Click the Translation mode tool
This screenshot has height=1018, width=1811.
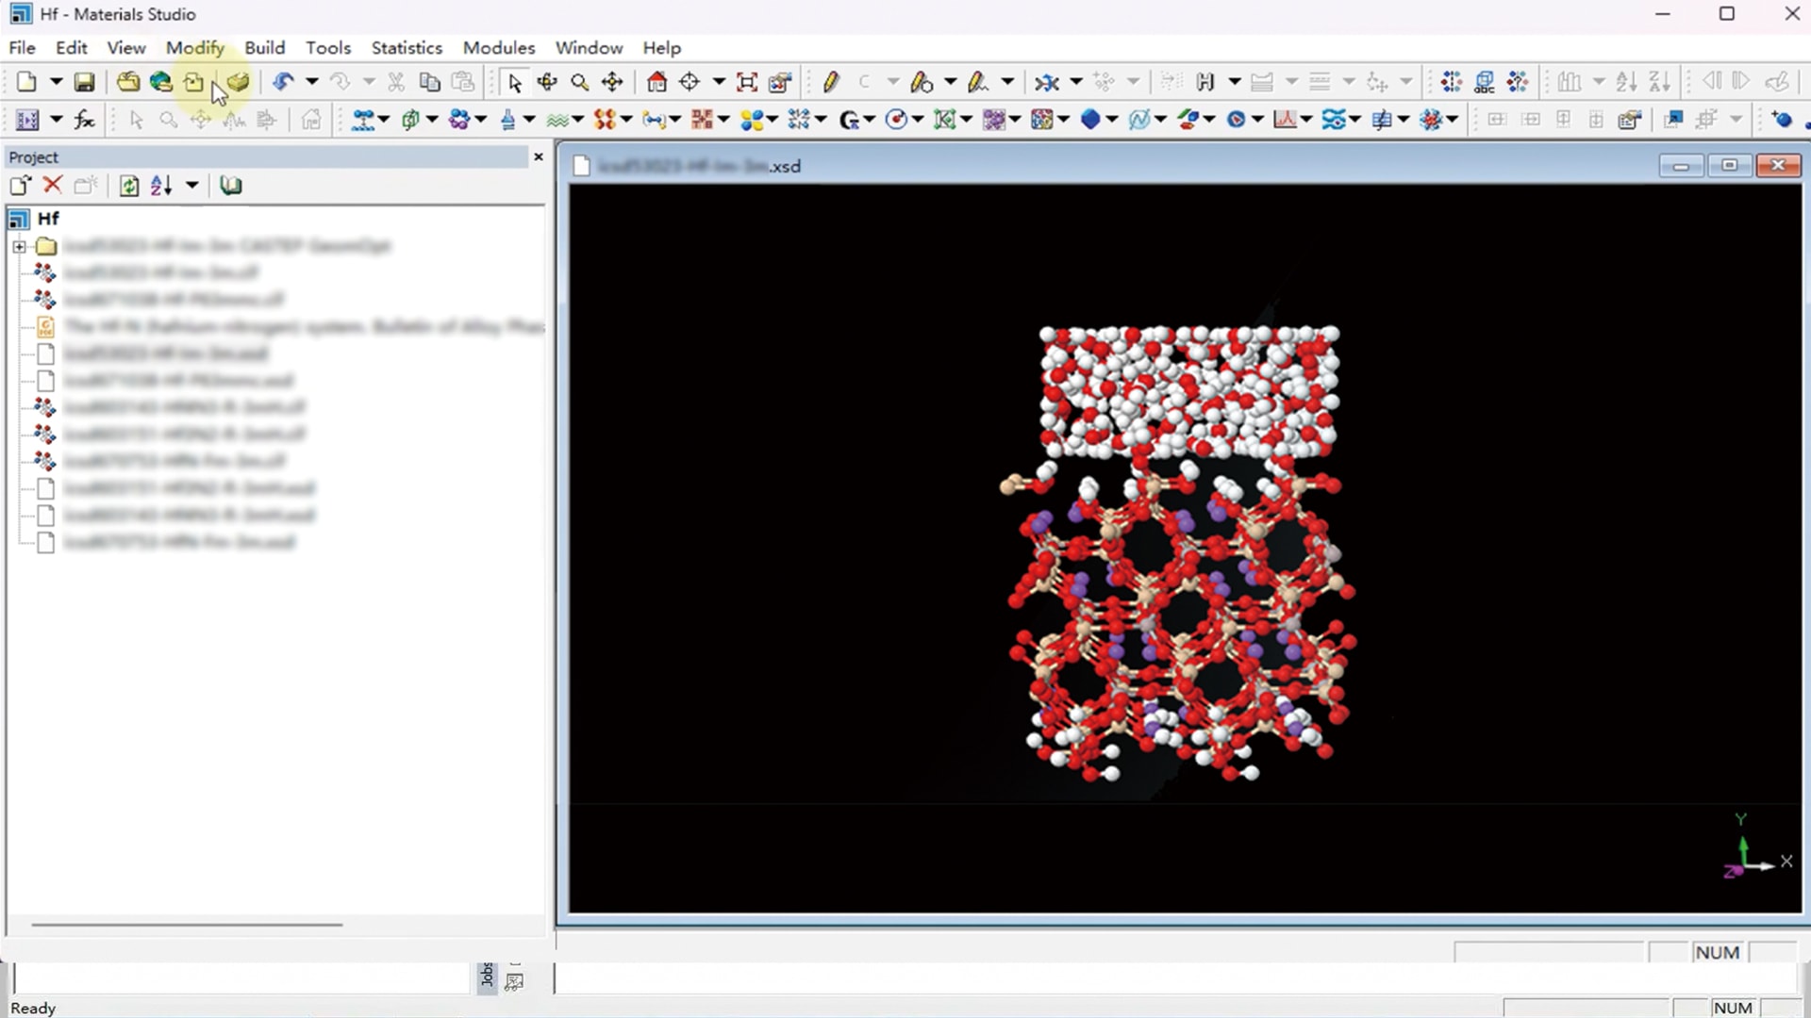pos(613,82)
